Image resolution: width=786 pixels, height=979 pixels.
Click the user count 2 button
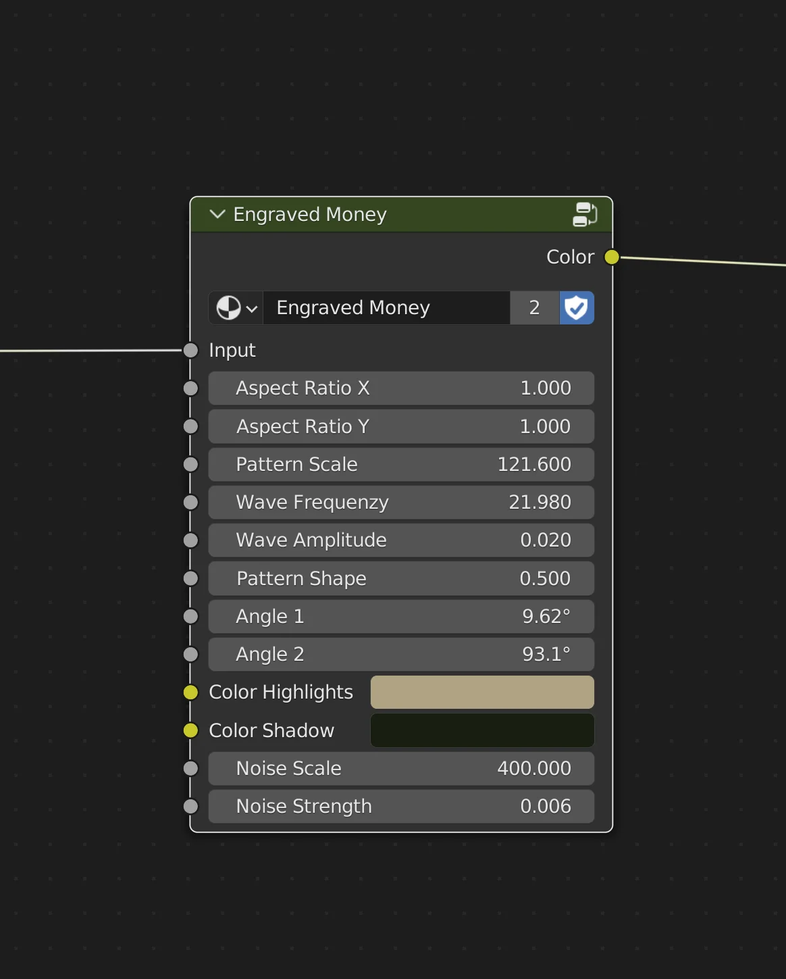click(x=534, y=307)
